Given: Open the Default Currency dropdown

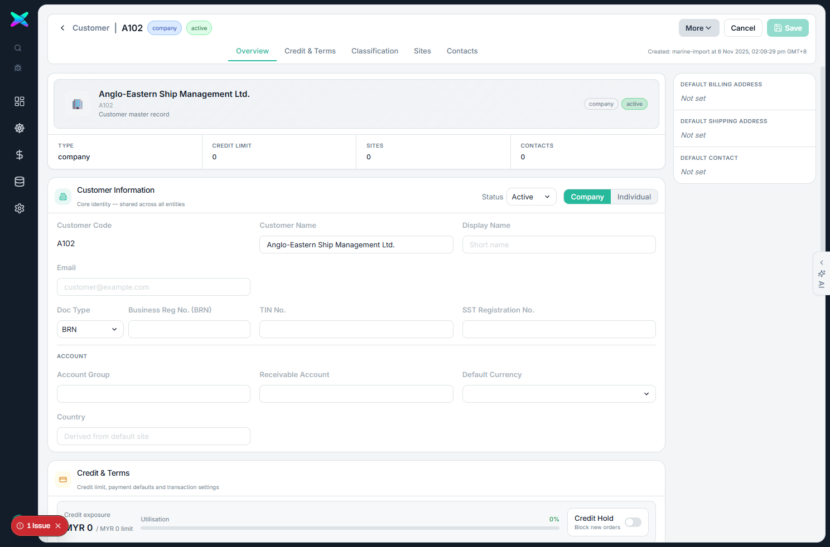Looking at the screenshot, I should coord(559,394).
